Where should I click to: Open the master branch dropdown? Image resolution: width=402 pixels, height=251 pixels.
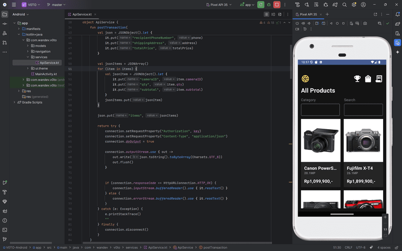[x=56, y=5]
